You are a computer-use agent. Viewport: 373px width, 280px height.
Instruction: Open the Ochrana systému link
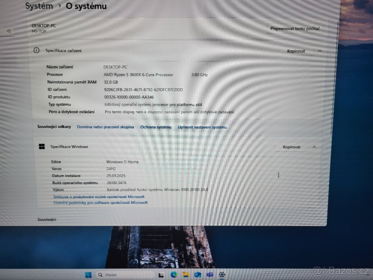[156, 127]
